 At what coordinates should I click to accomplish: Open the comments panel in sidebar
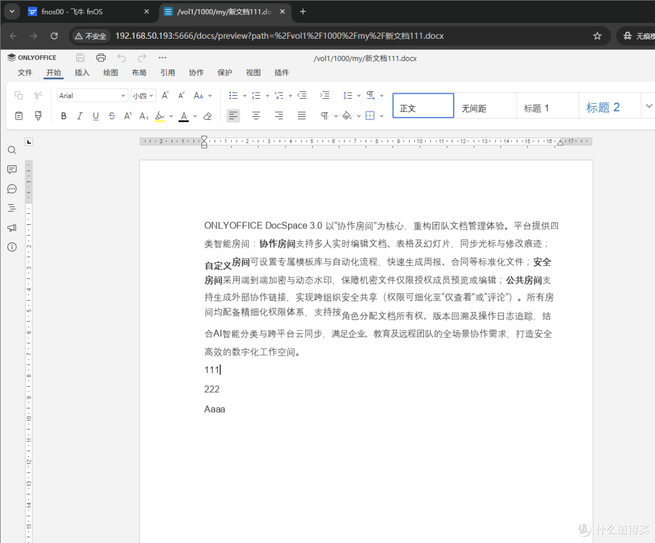[x=12, y=170]
